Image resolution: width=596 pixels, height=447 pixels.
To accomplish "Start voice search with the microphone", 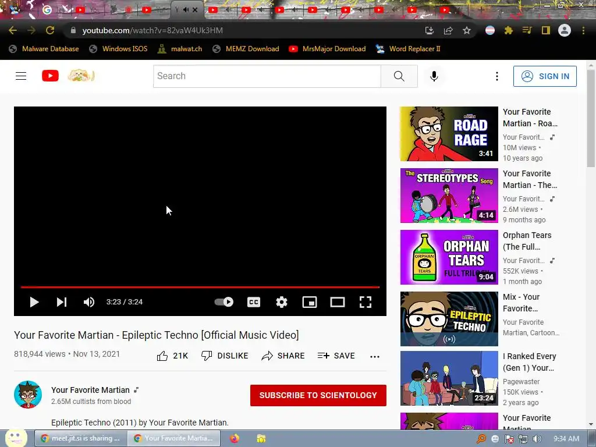I will point(434,76).
